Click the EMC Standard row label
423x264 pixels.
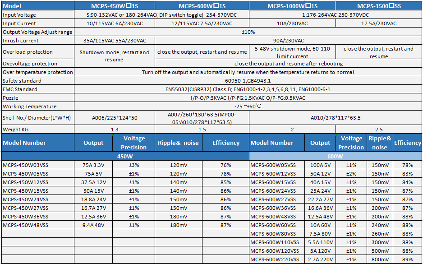pyautogui.click(x=37, y=89)
